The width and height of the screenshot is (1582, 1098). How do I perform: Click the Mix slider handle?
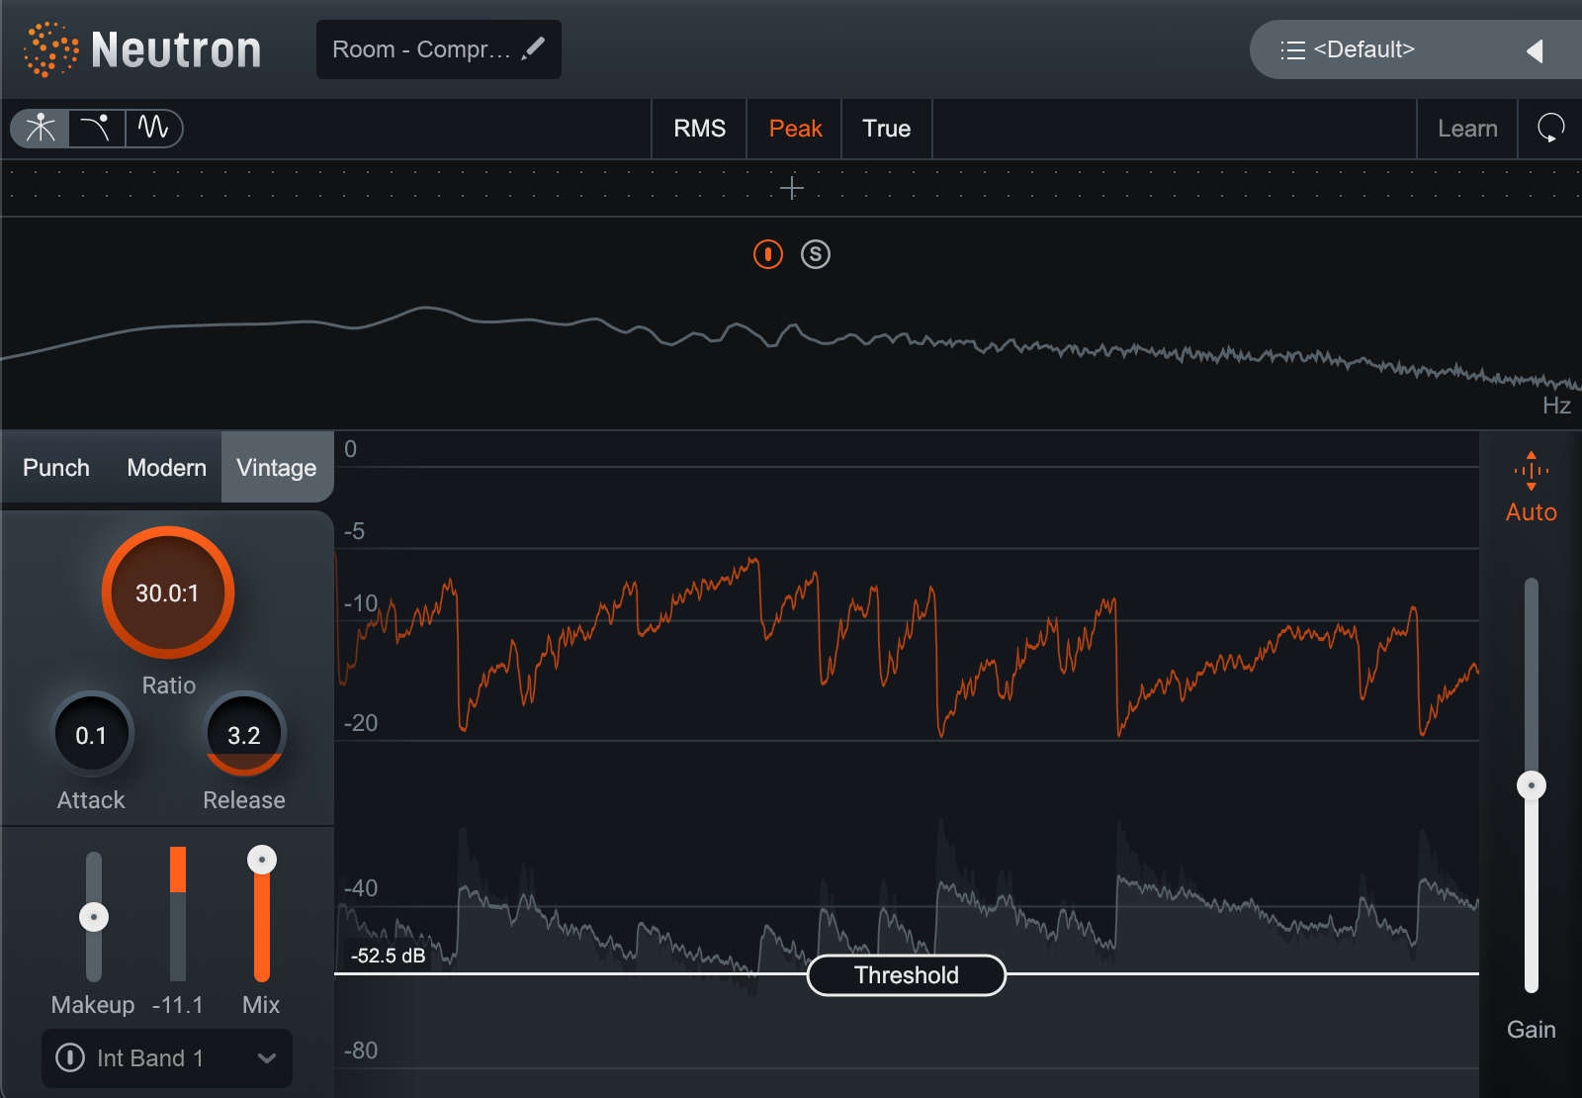(x=262, y=860)
